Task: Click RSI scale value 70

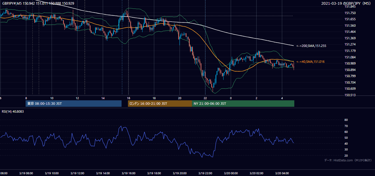Action: pos(346,126)
